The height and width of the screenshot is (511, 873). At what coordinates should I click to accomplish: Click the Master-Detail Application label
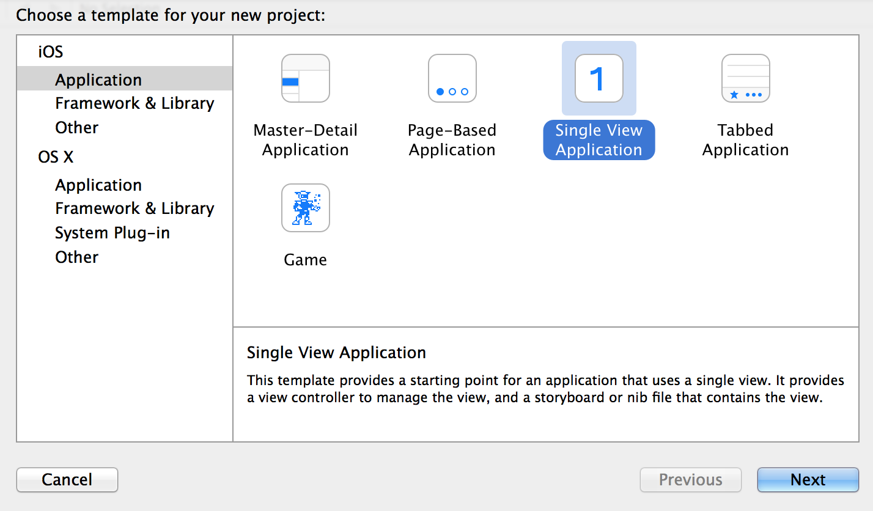tap(306, 140)
